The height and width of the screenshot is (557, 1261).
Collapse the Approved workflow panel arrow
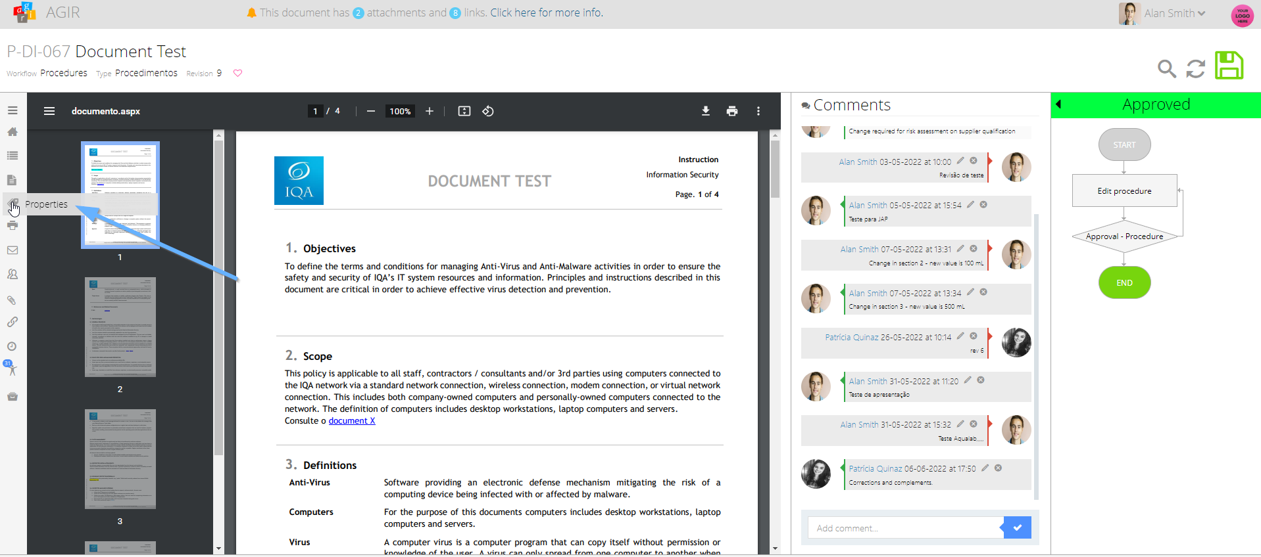click(1058, 104)
